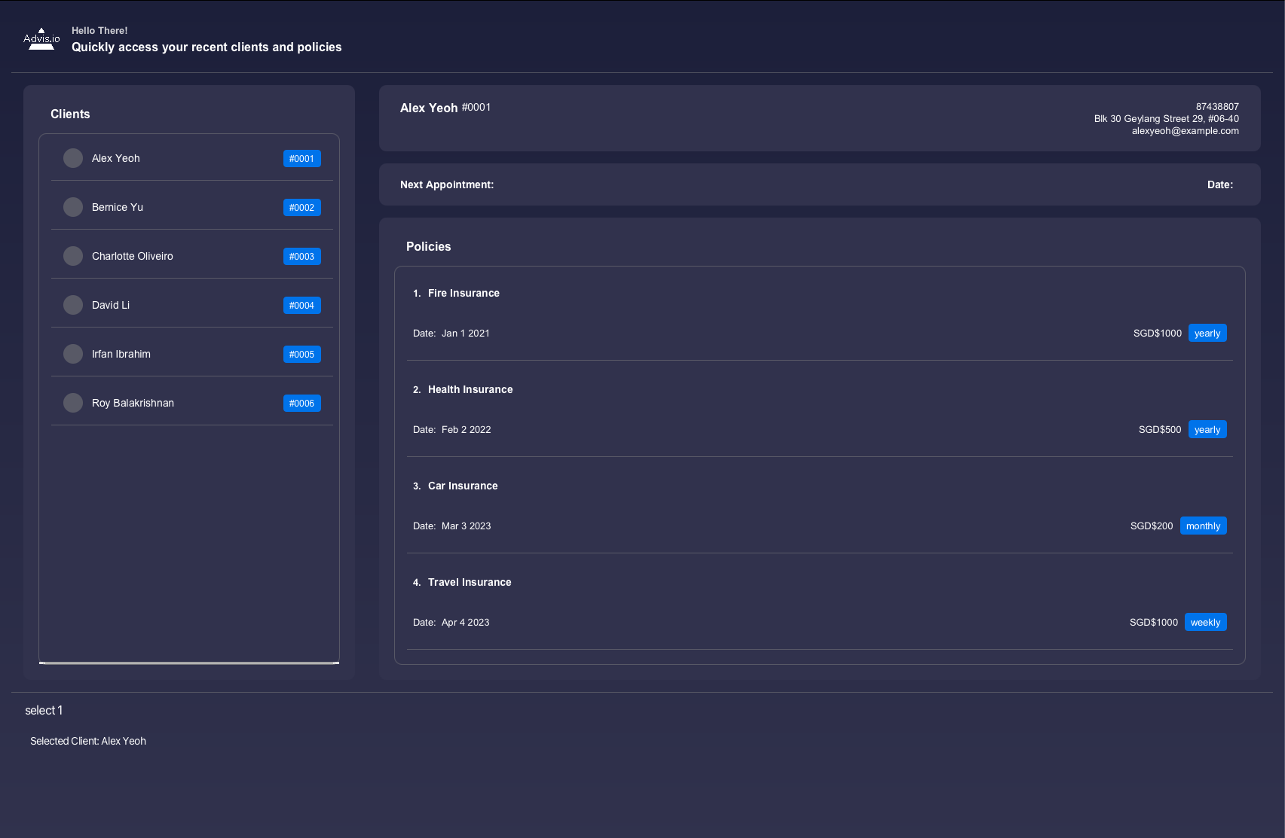
Task: Click the Clients panel heading
Action: click(70, 114)
